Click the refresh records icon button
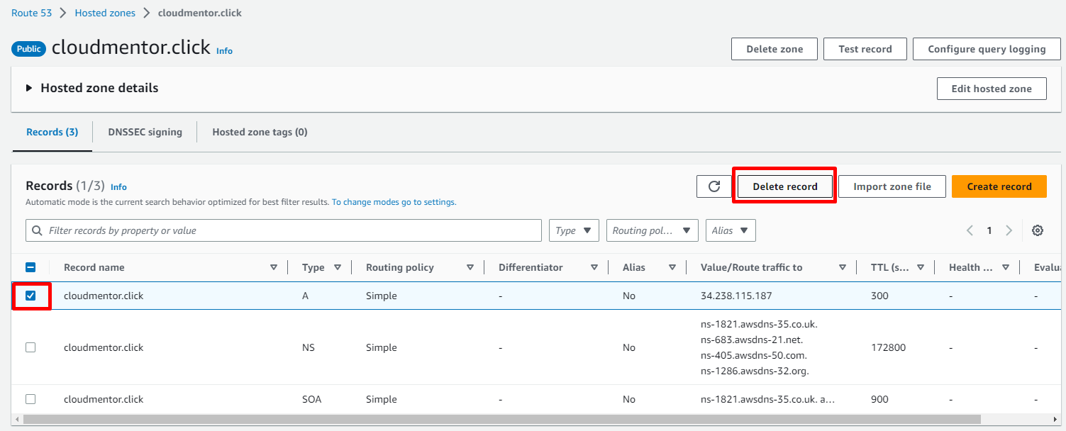 tap(714, 186)
